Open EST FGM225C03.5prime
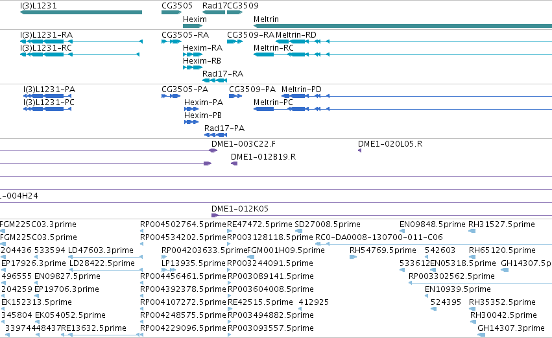This screenshot has height=338, width=552. click(x=38, y=237)
